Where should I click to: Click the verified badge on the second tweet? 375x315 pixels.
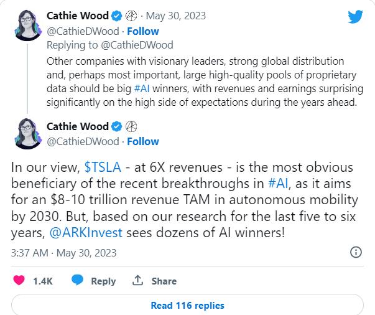click(x=117, y=127)
